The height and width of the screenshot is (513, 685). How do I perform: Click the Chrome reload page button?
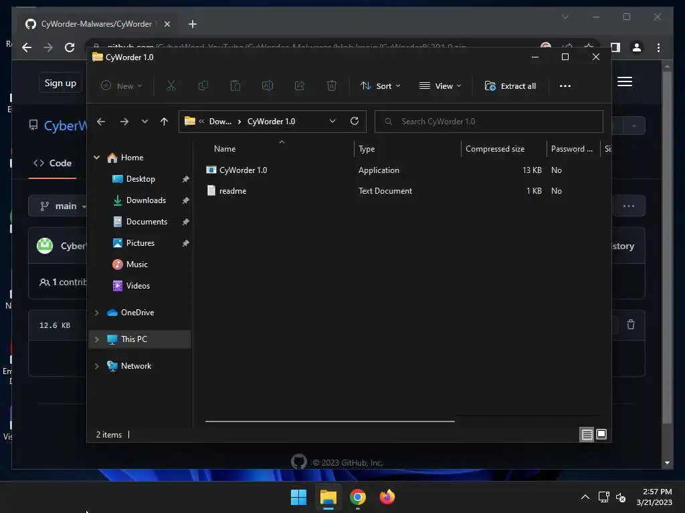click(x=70, y=47)
